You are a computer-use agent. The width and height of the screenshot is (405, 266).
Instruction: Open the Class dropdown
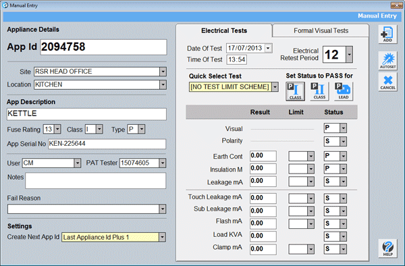point(99,129)
